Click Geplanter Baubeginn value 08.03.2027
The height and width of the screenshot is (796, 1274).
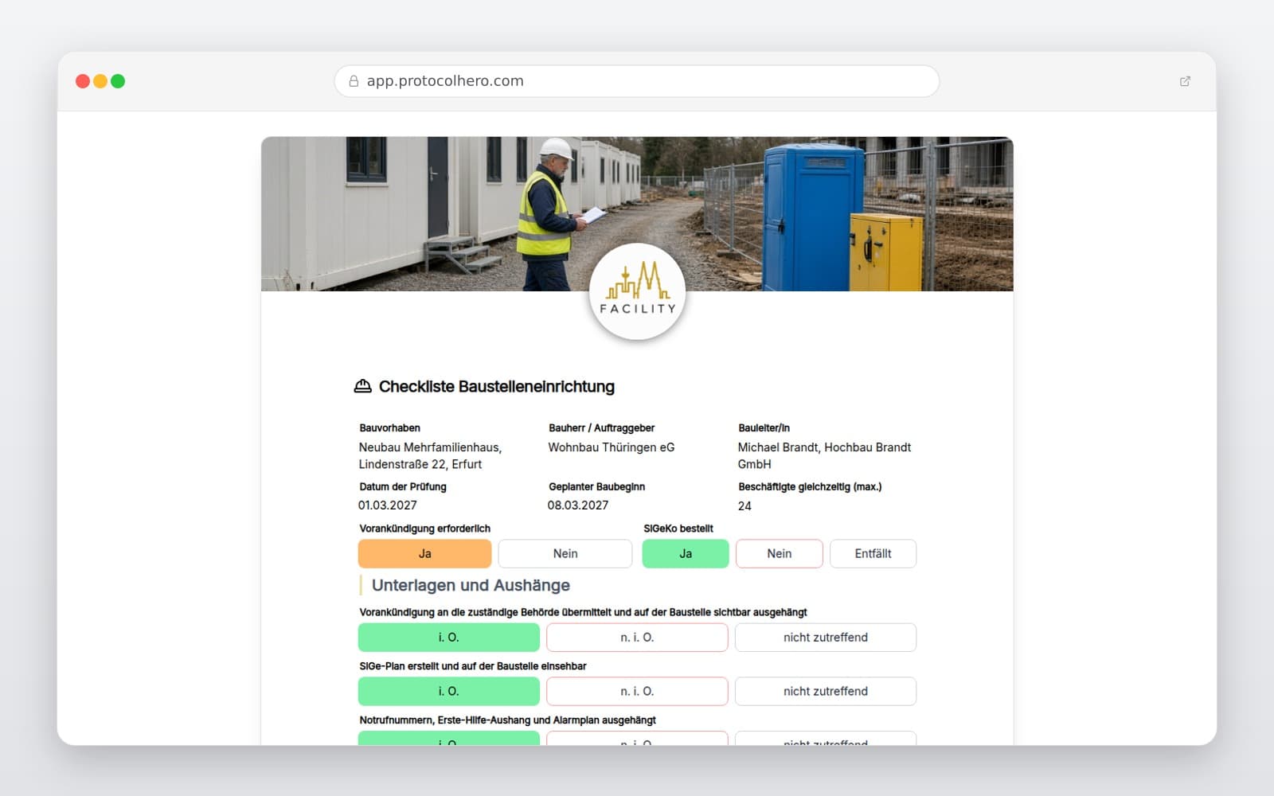(578, 505)
